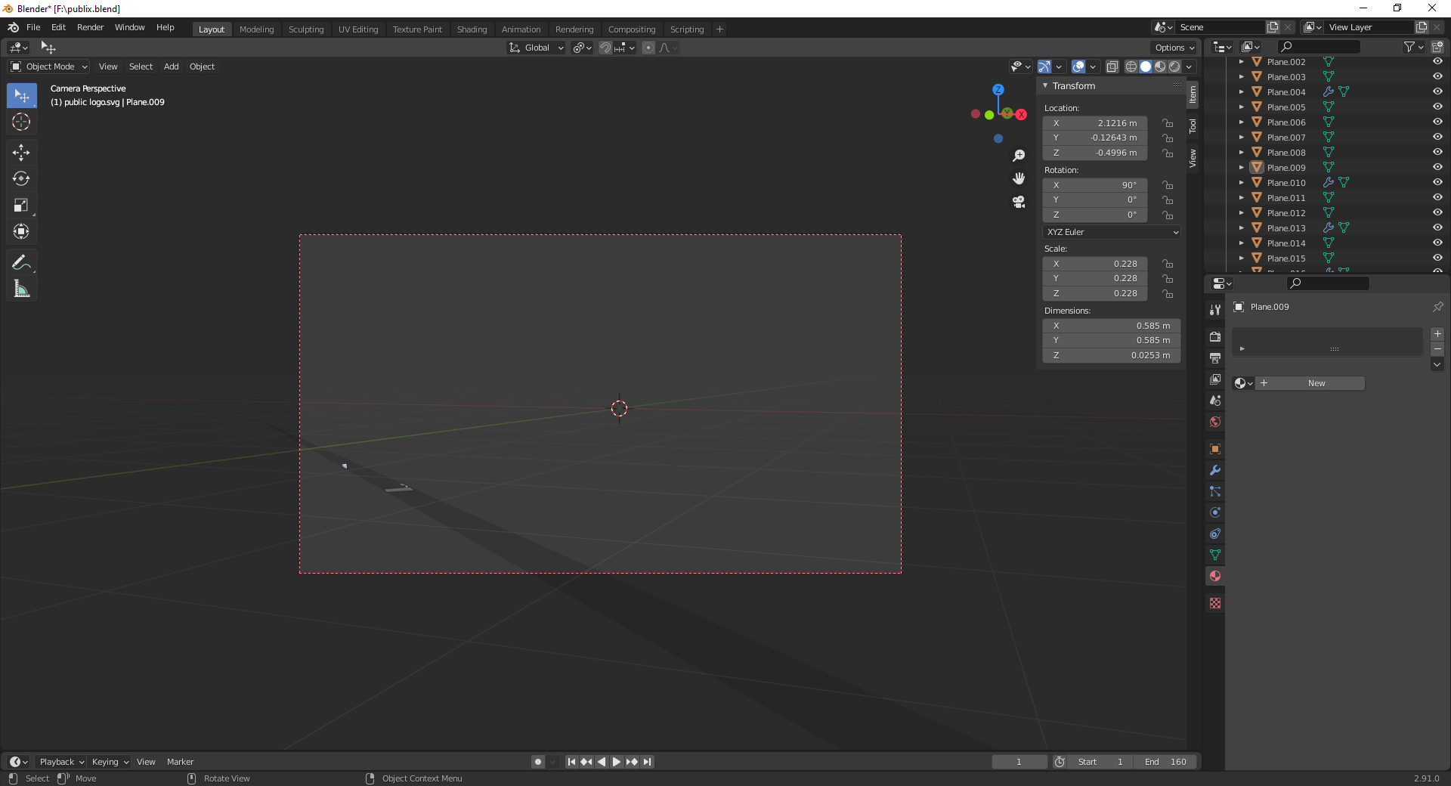The image size is (1451, 786).
Task: Toggle show overlays button
Action: coord(1078,67)
